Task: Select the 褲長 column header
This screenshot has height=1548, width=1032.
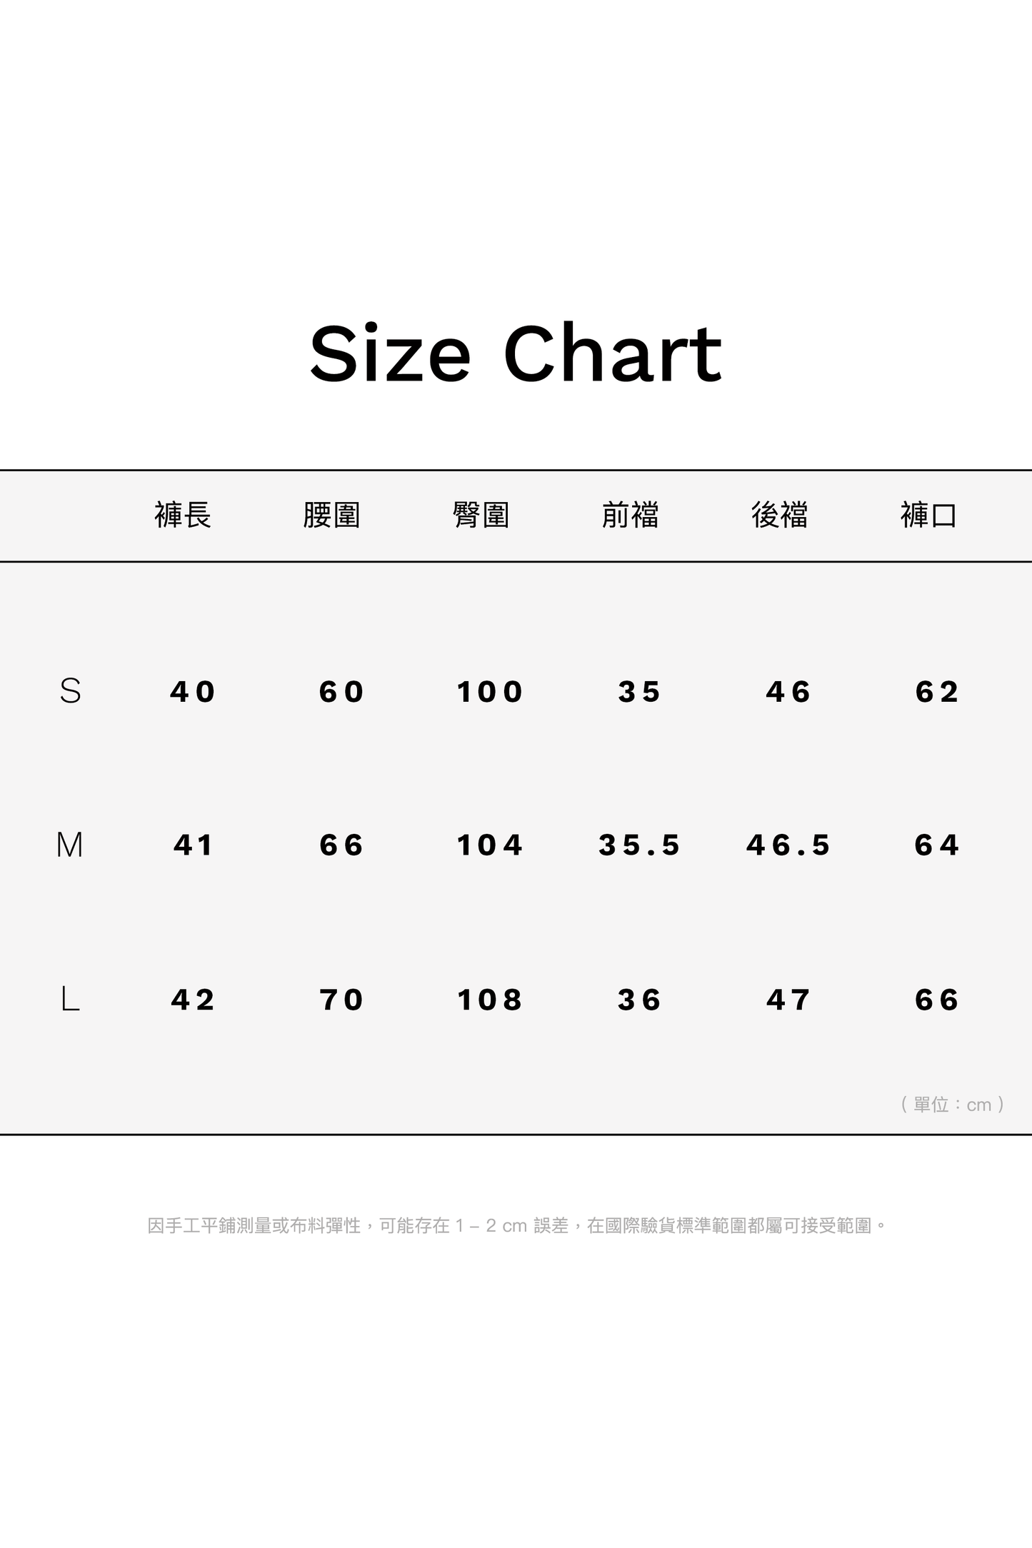Action: tap(183, 515)
